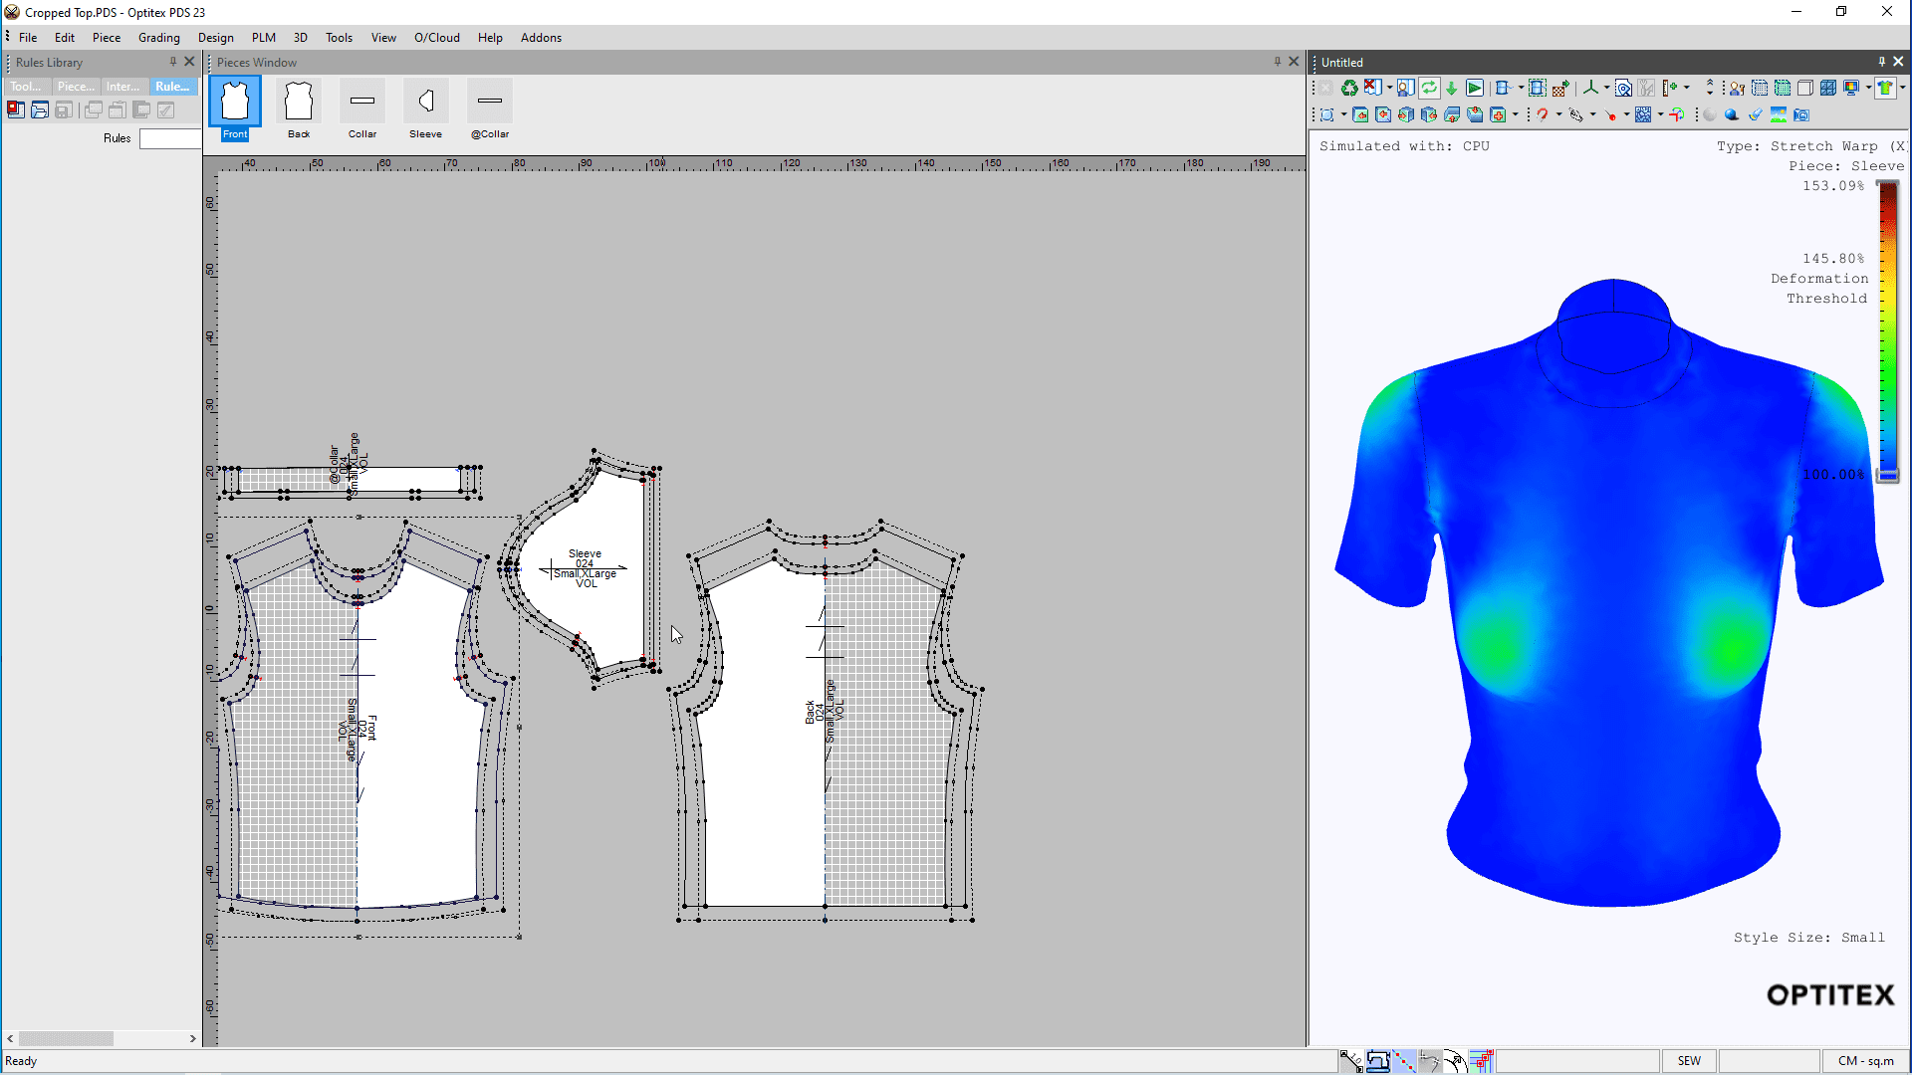Toggle the sewing machine stitch mode icon
Screen dimensions: 1912x1075
(1378, 1061)
